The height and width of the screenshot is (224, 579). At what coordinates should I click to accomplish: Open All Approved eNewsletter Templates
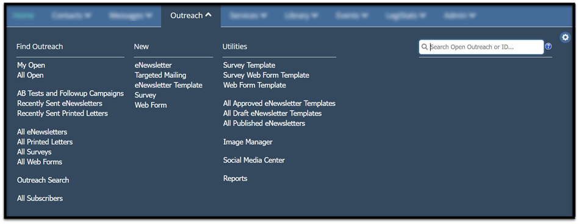point(279,103)
